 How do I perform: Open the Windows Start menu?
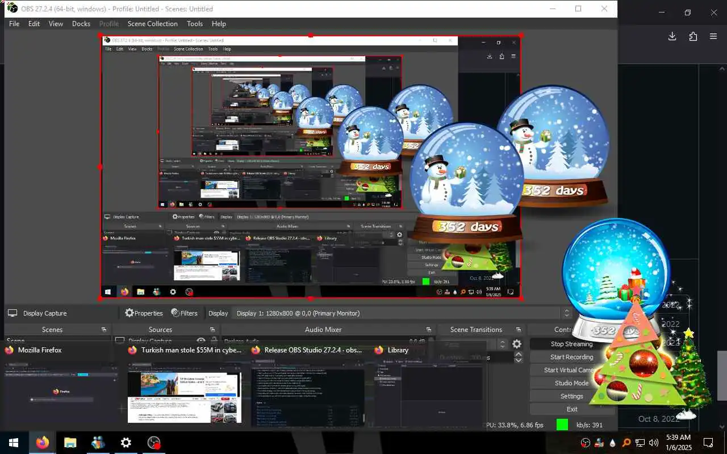(x=14, y=443)
